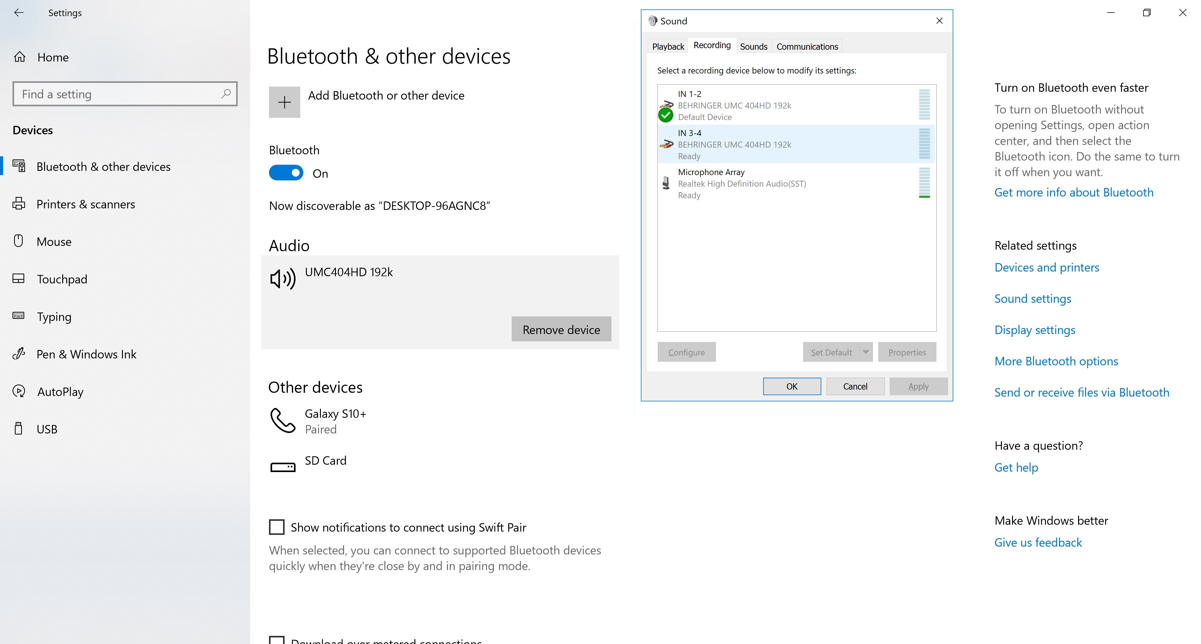Click the Add Bluetooth or other device icon

(284, 96)
